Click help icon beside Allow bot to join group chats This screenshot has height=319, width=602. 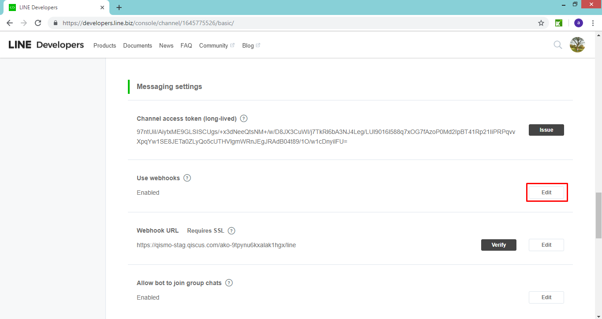(229, 283)
